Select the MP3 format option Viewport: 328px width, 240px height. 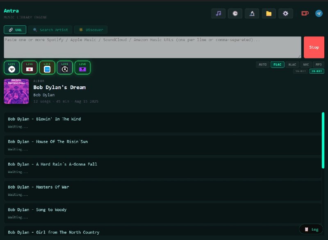(x=319, y=65)
